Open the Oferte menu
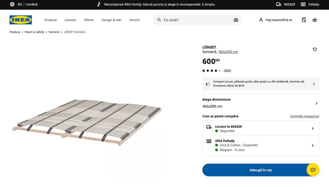This screenshot has height=187, width=329. 89,20
